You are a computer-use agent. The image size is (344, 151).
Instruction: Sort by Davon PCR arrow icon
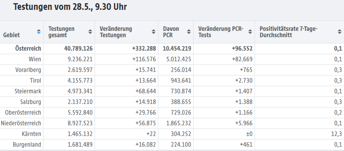pos(189,32)
